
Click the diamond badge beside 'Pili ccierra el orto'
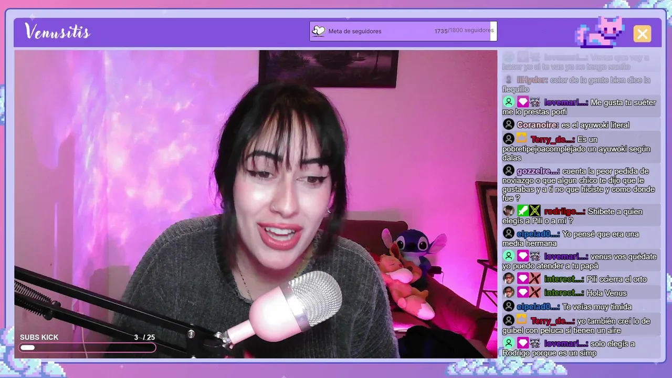[x=522, y=279]
